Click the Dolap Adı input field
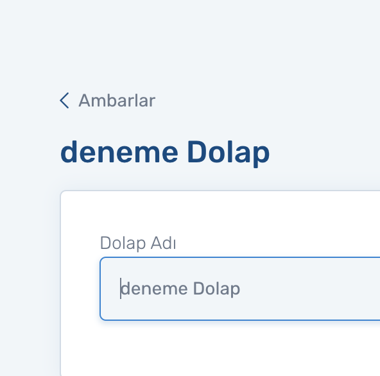The width and height of the screenshot is (380, 376). click(x=240, y=289)
